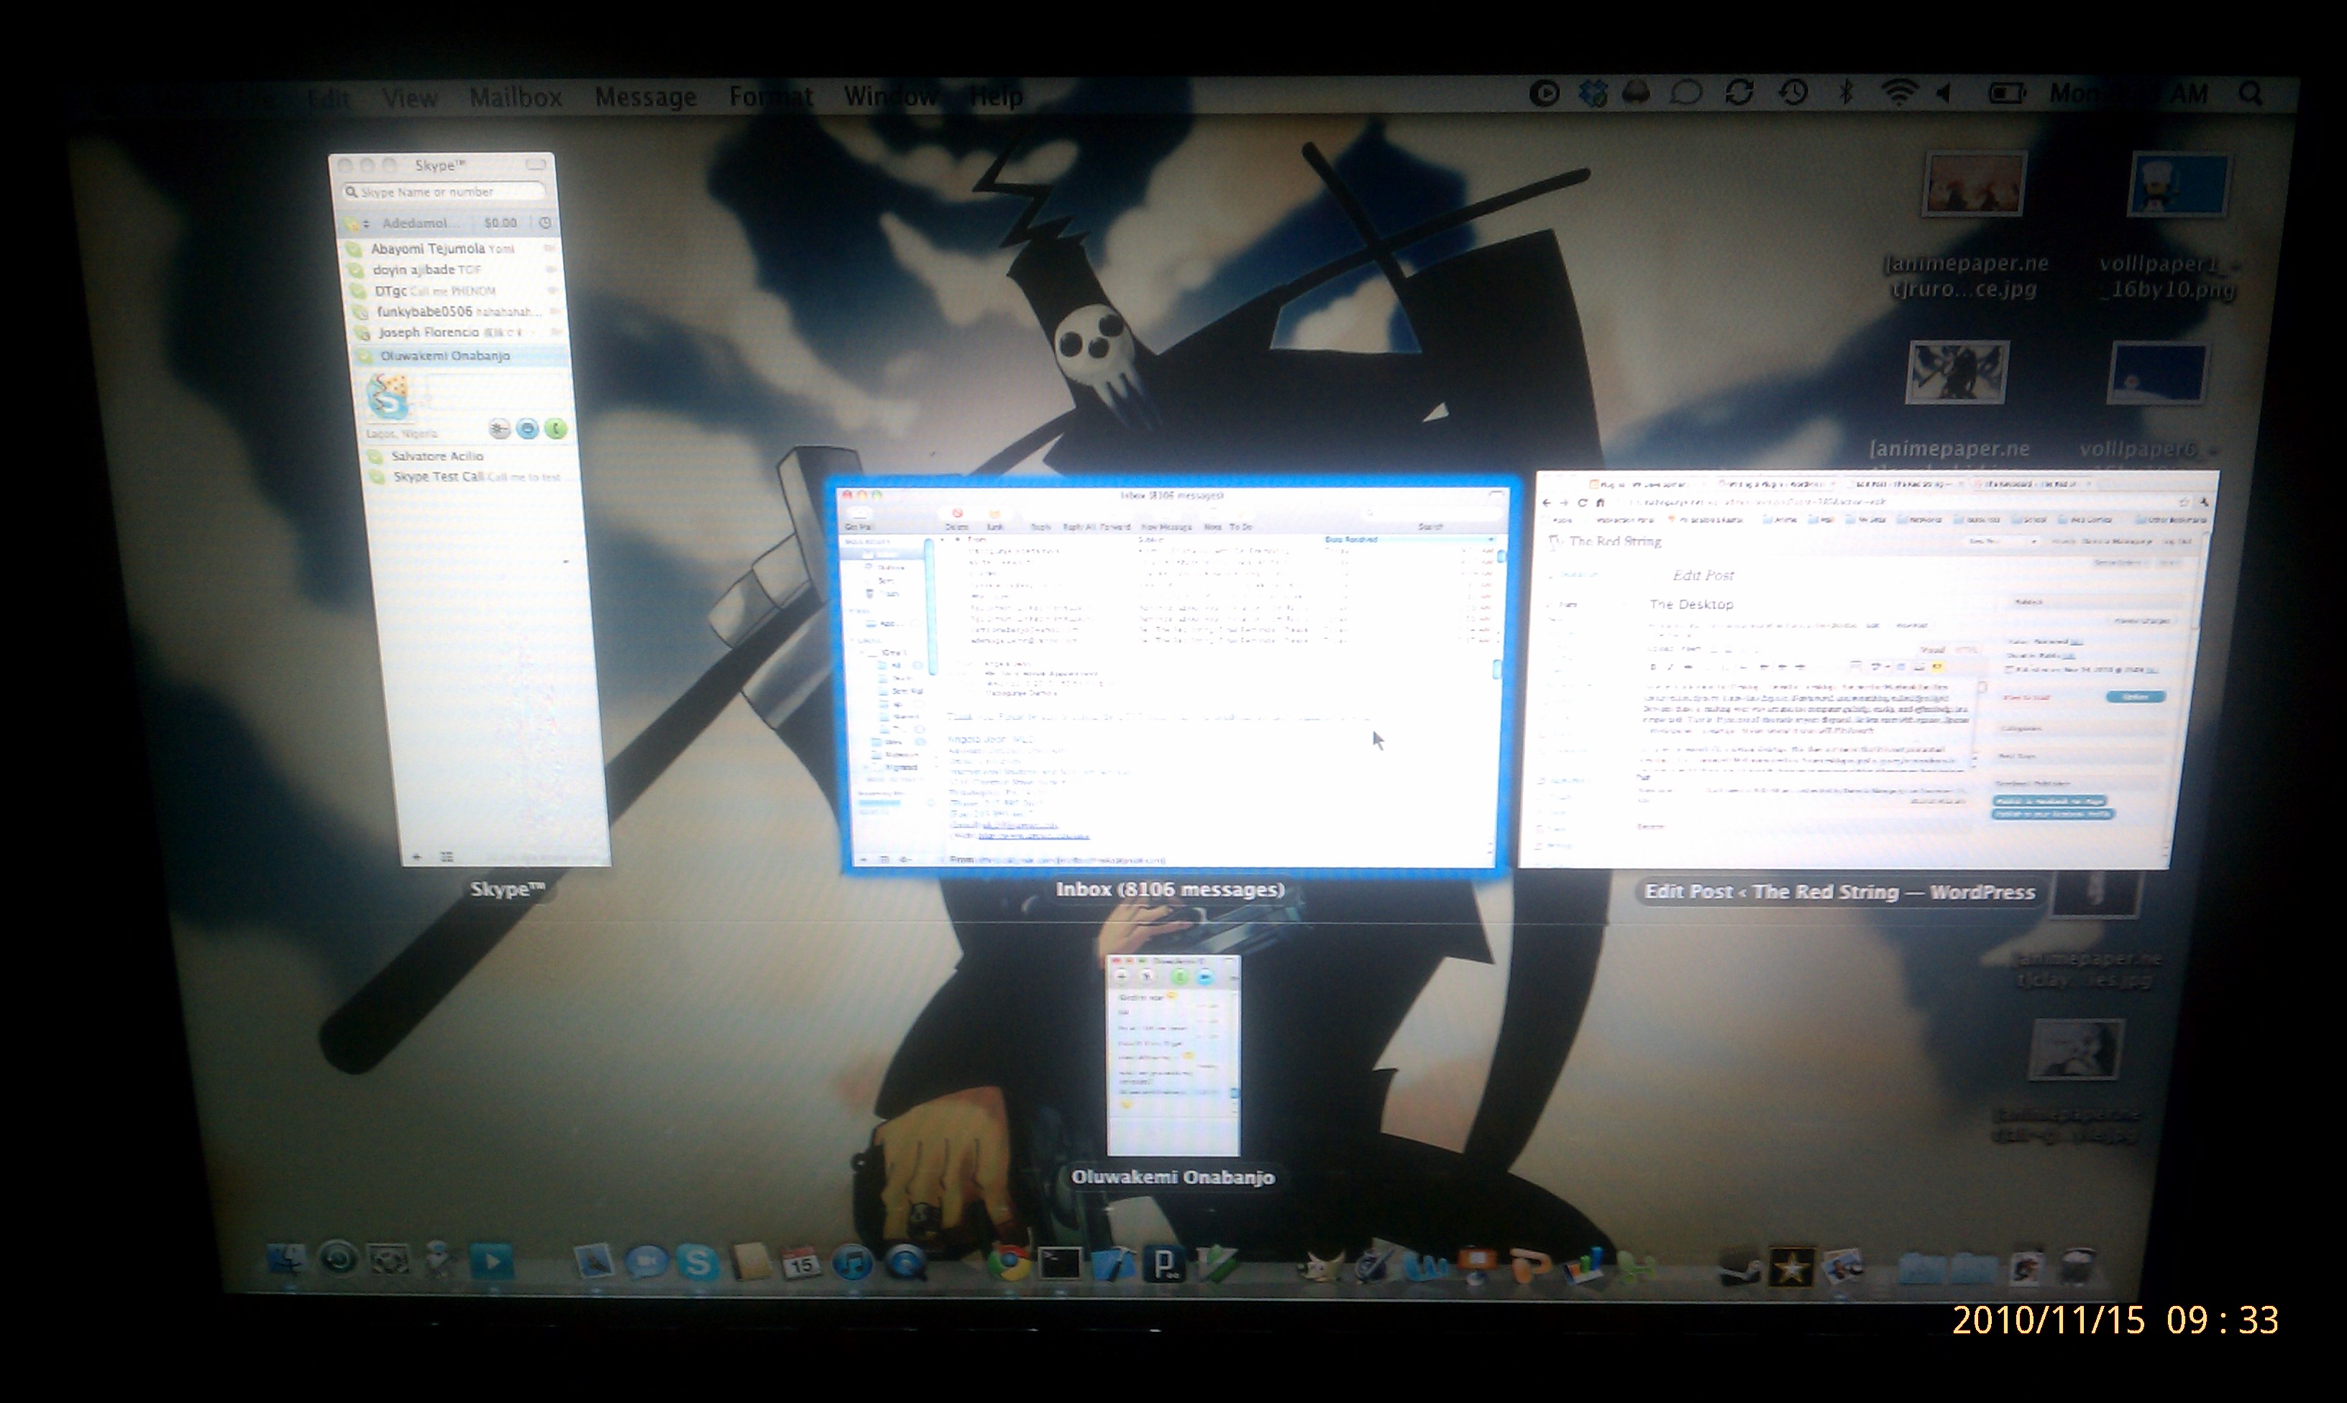Launch Xcode from the Dock
Screen dimensions: 2347x1403
[1112, 1263]
